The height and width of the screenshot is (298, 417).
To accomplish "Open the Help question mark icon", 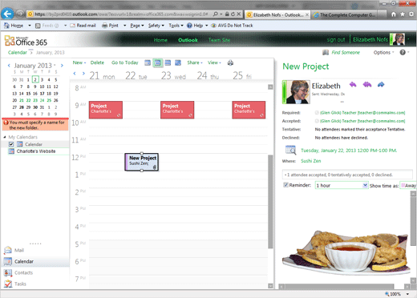I will 403,52.
